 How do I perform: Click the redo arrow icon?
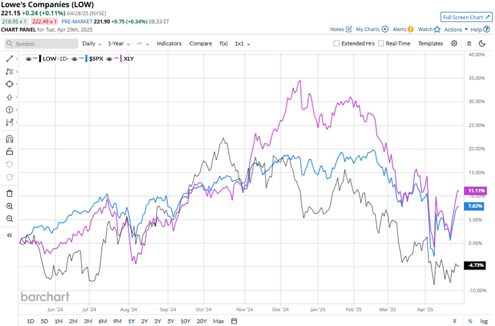[x=9, y=177]
